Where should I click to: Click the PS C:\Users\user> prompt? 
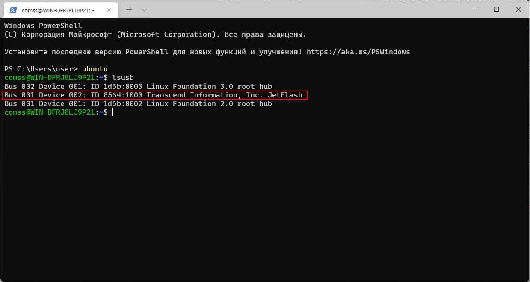(x=41, y=69)
